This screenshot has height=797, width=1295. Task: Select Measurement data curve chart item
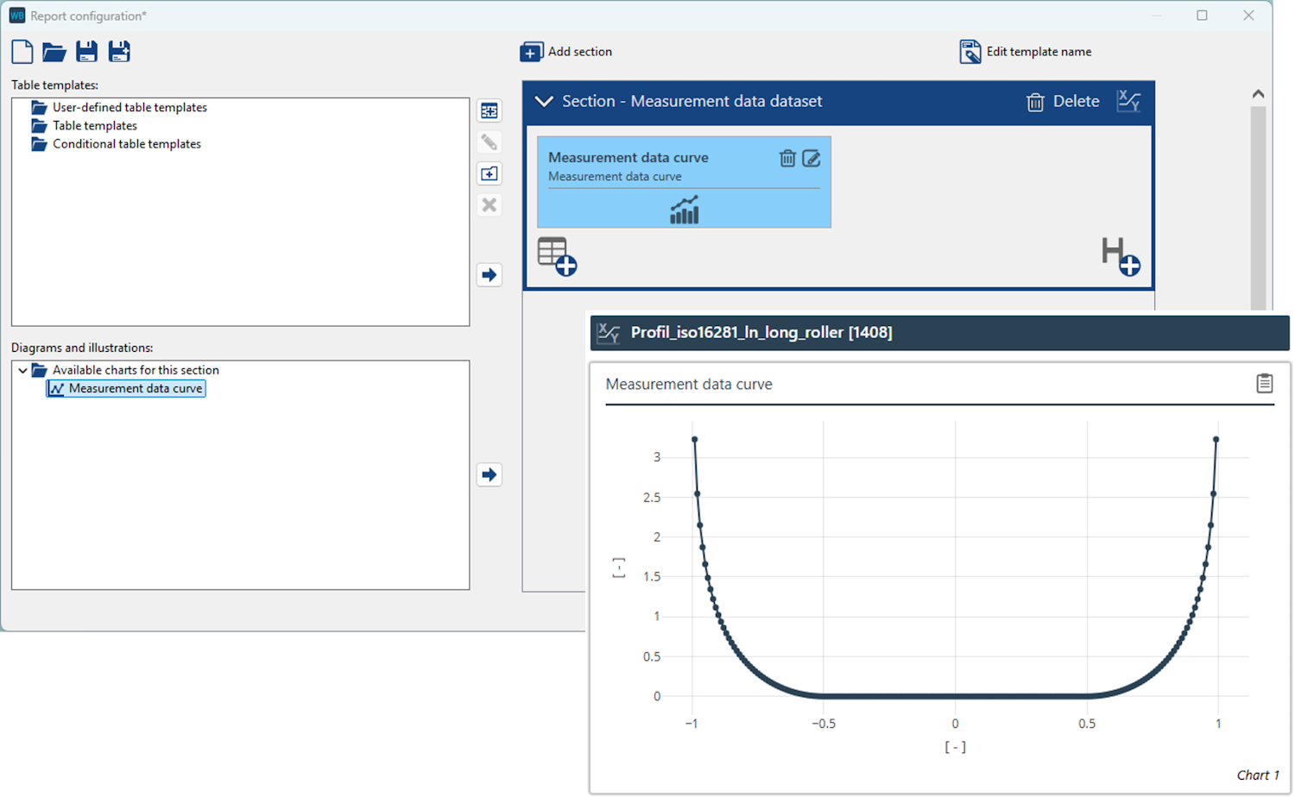tap(135, 389)
